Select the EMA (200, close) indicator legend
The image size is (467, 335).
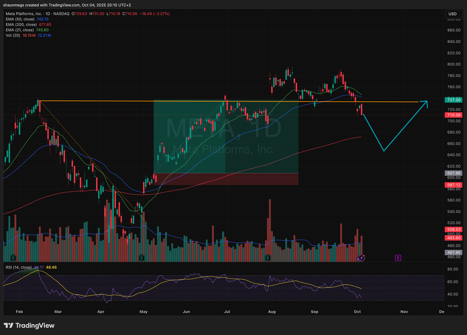[x=21, y=25]
